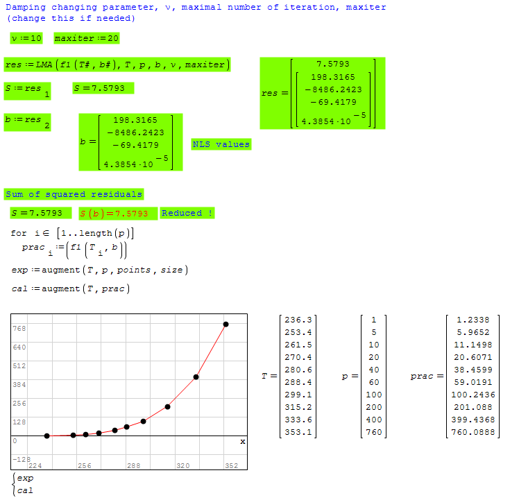Viewport: 519px width, 500px height.
Task: Click the b= result vector
Action: [130, 142]
